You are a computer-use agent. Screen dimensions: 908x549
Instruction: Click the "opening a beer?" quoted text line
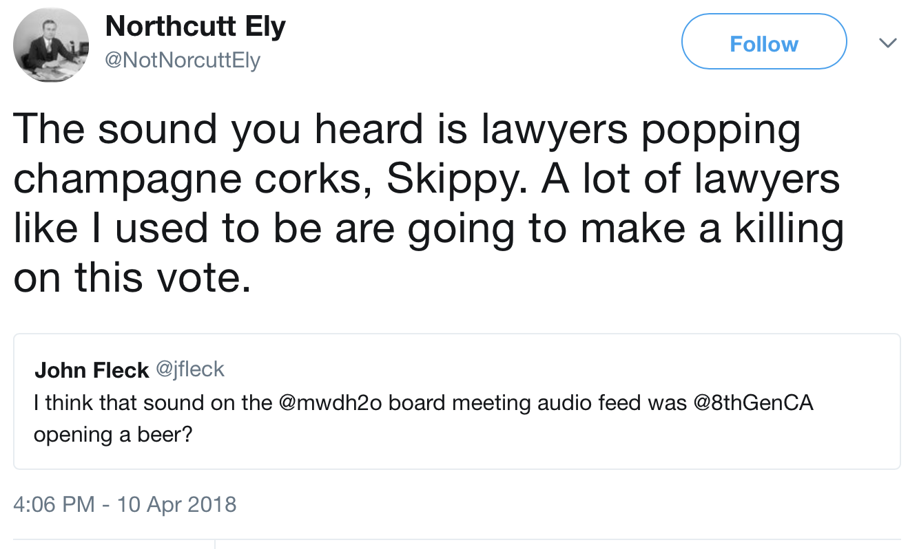[113, 434]
